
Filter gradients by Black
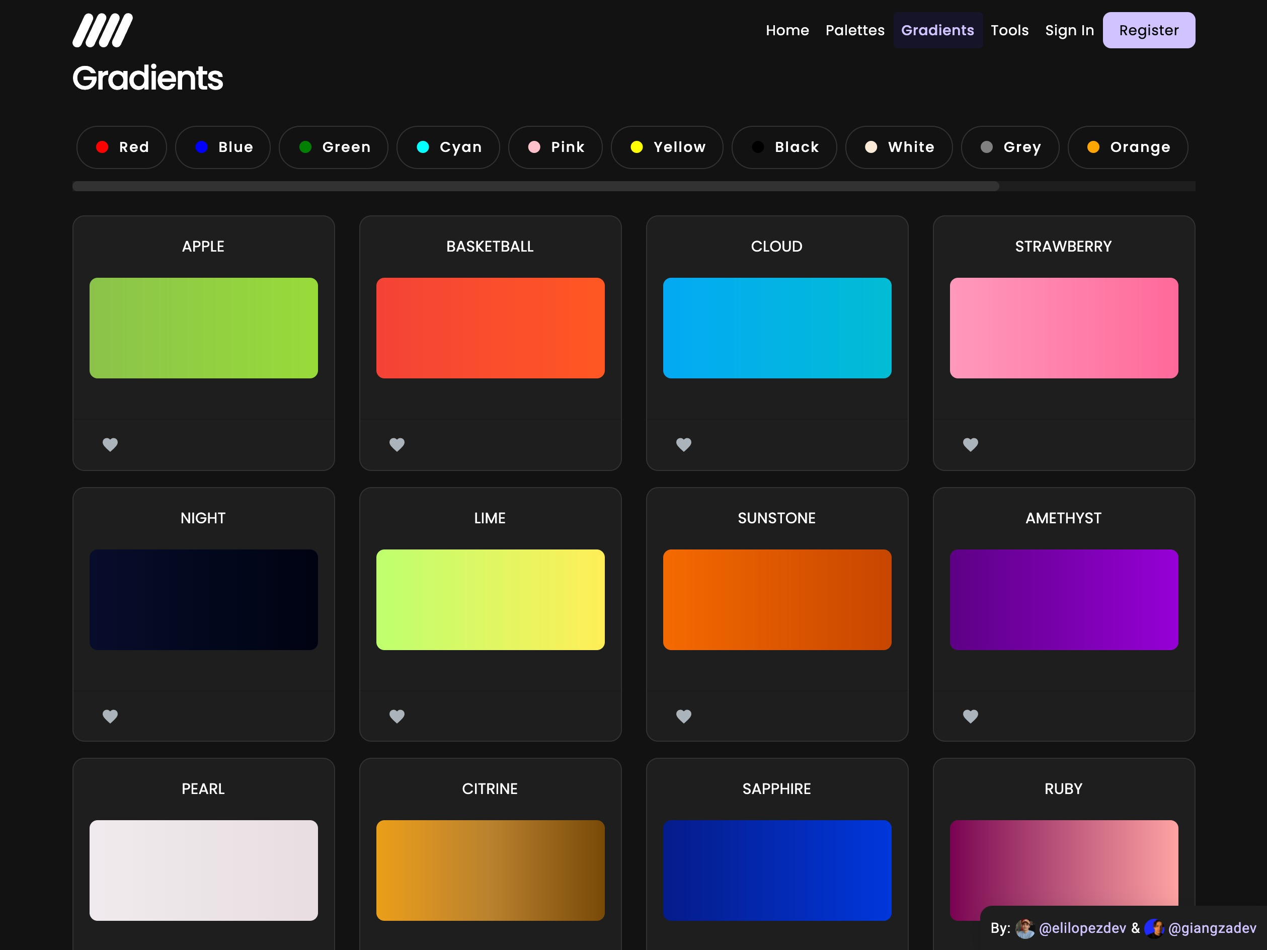784,147
